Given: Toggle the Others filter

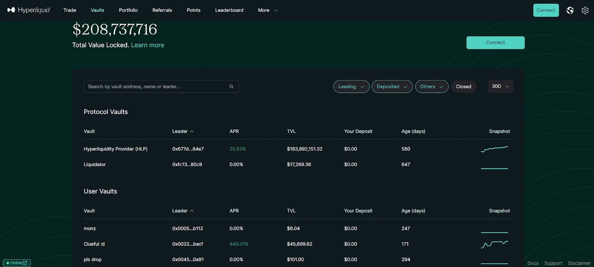Looking at the screenshot, I should point(432,86).
